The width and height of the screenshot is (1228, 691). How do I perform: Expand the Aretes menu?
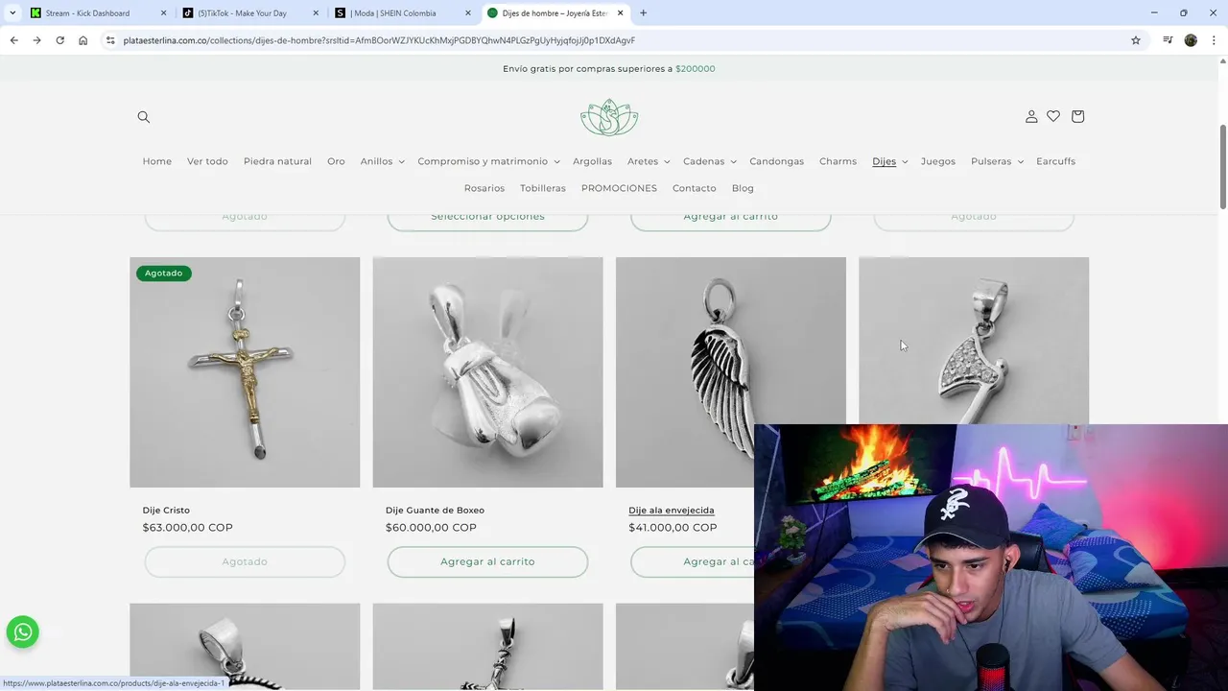pyautogui.click(x=649, y=161)
